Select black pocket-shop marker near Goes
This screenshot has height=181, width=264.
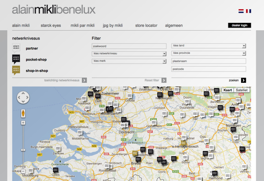(x=55, y=170)
